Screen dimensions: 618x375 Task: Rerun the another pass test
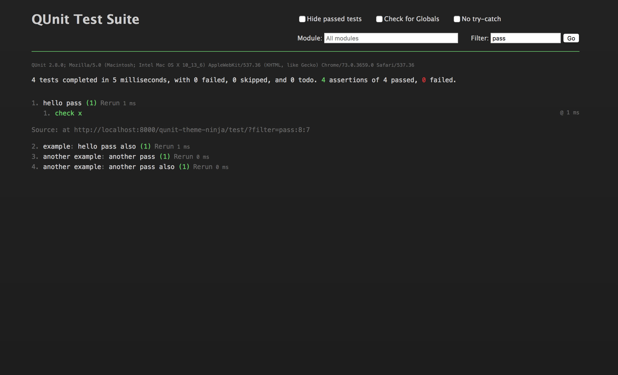183,157
